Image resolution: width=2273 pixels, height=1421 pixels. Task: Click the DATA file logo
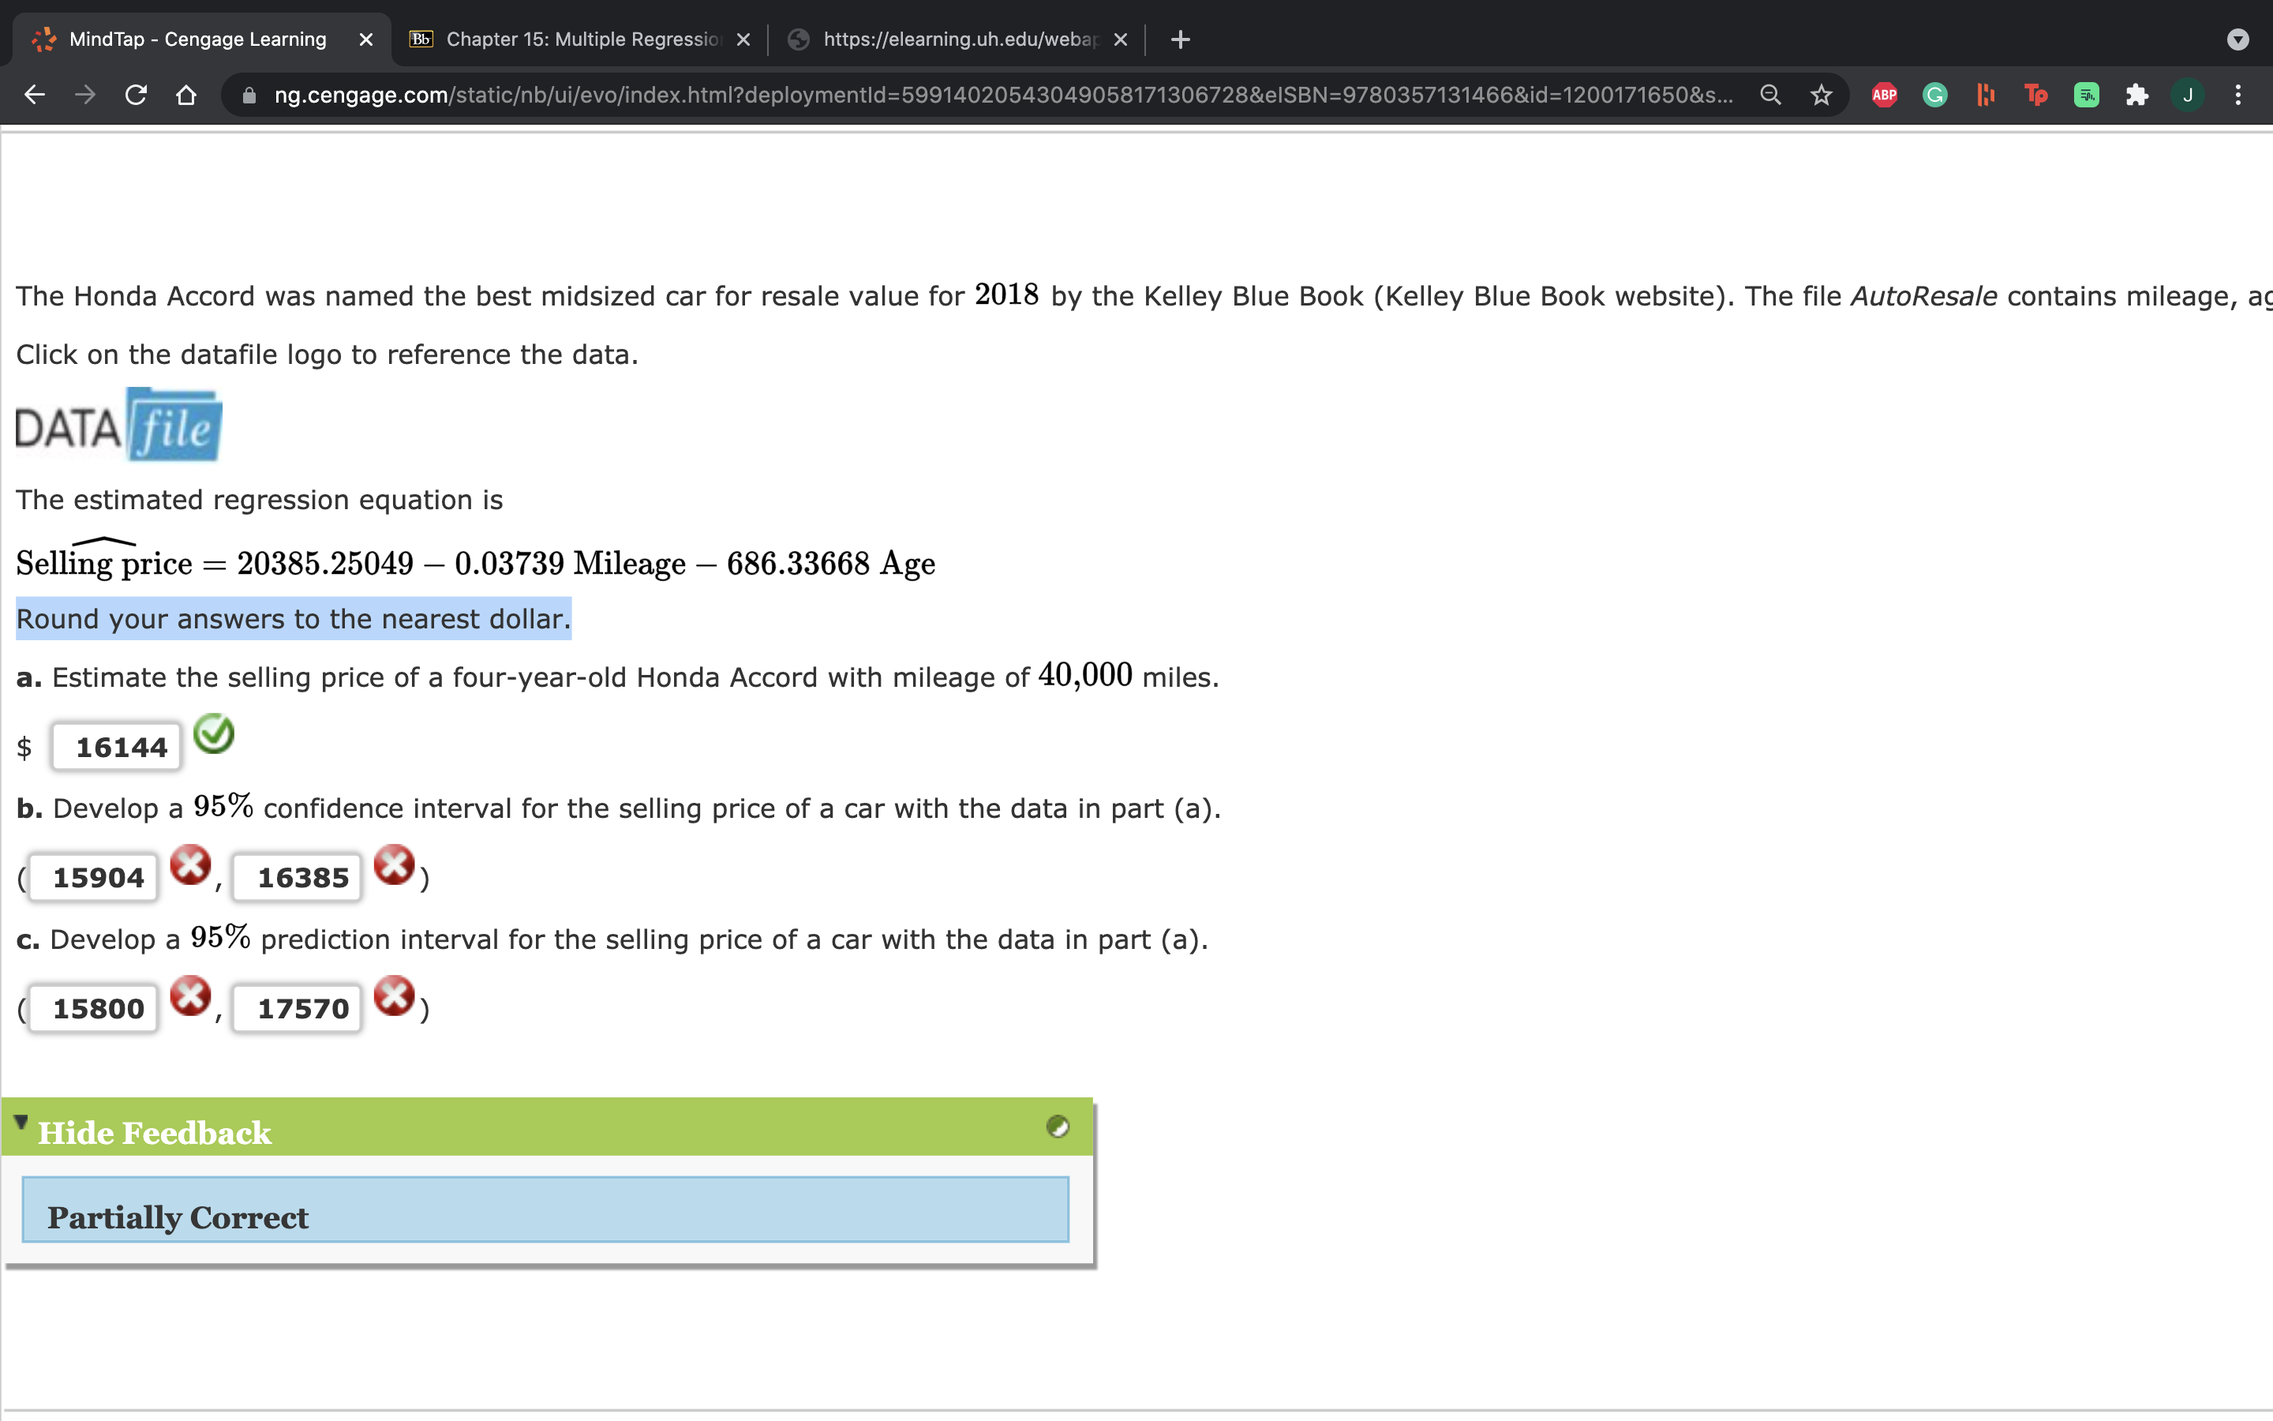coord(119,426)
